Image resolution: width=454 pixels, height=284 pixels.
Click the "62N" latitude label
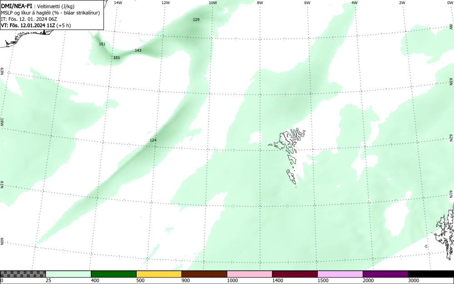coord(451,138)
